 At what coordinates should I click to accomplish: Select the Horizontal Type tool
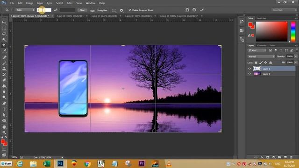click(4, 109)
